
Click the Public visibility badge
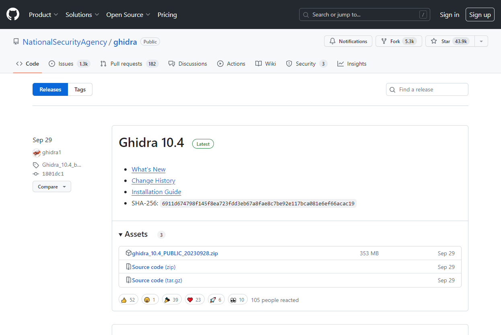coord(150,41)
